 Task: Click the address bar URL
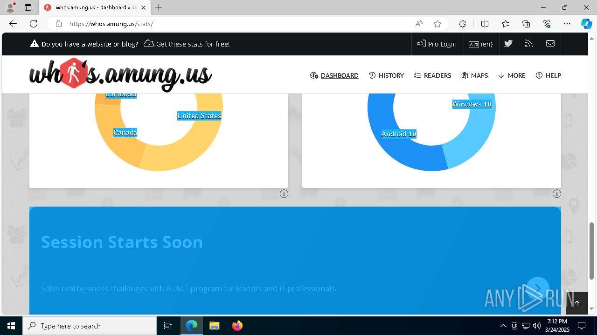[x=111, y=24]
